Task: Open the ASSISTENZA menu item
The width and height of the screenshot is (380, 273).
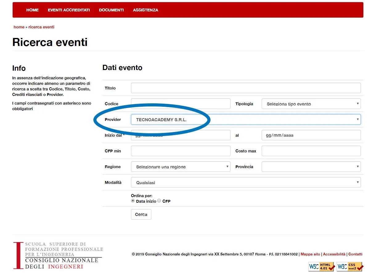Action: tap(145, 10)
